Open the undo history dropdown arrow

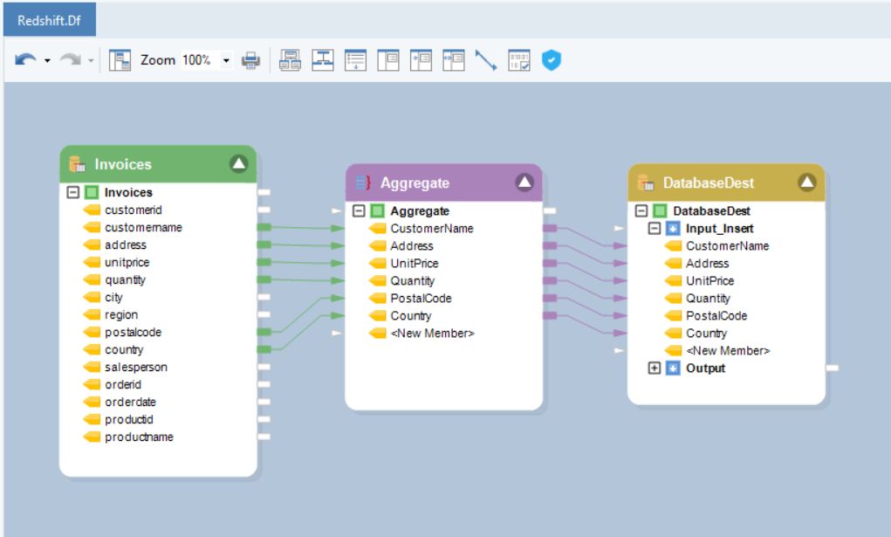click(47, 61)
